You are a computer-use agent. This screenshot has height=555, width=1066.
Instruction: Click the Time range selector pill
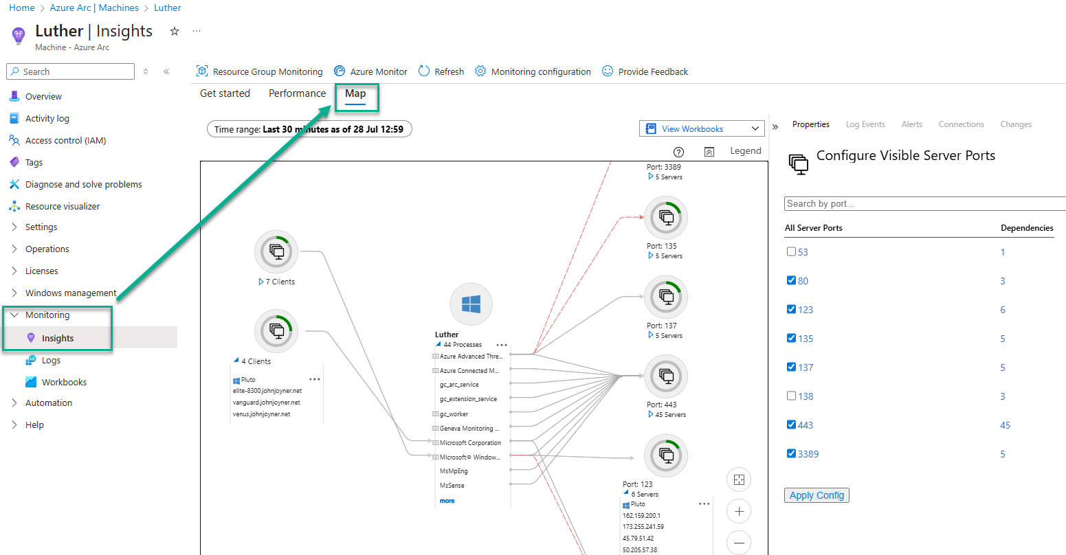tap(309, 129)
